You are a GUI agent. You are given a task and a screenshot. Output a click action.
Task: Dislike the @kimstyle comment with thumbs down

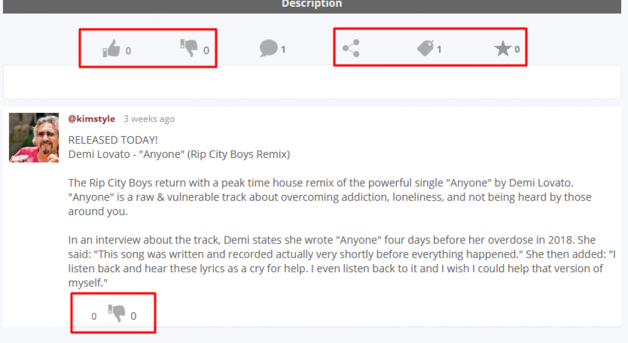(x=117, y=314)
